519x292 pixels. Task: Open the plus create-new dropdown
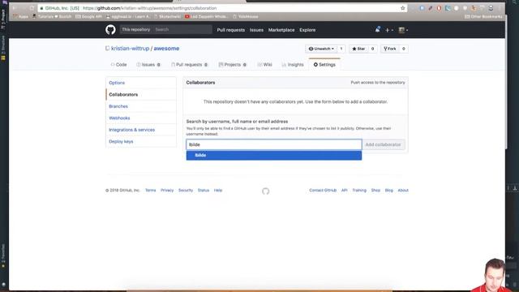click(388, 30)
